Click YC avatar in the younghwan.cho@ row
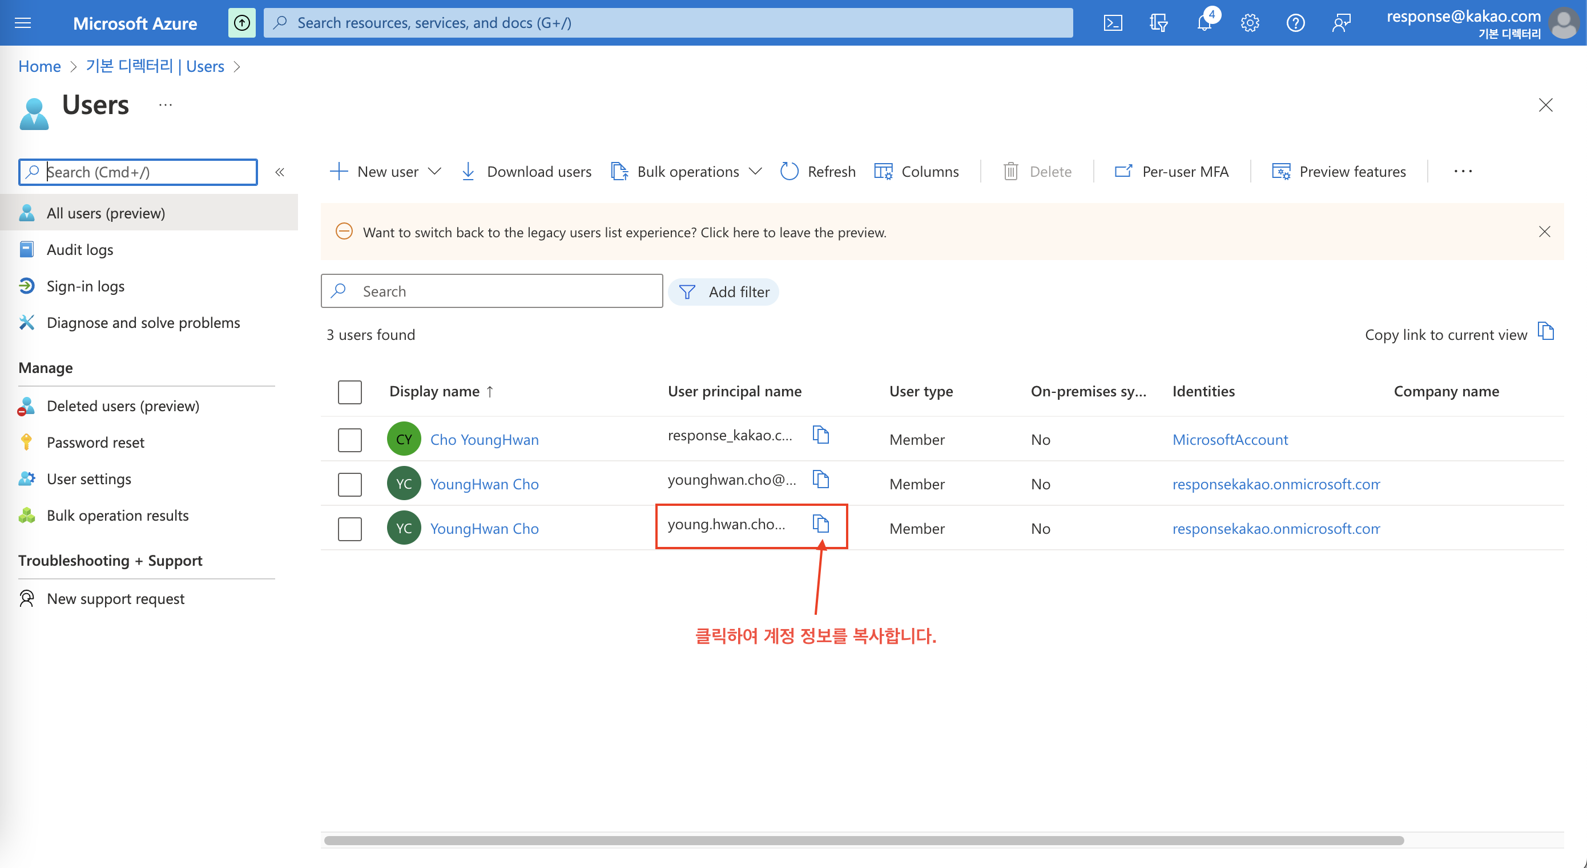Screen dimensions: 1587x868 (x=404, y=483)
